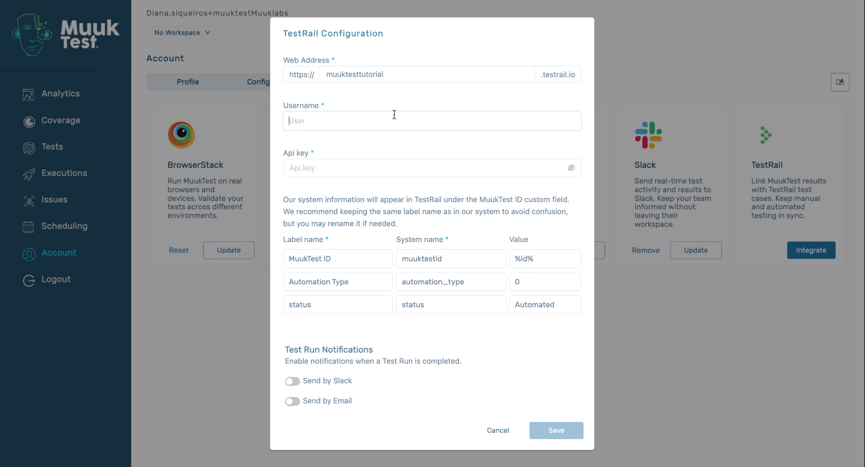The height and width of the screenshot is (467, 865).
Task: Click the Coverage pie icon in sidebar
Action: tap(29, 121)
